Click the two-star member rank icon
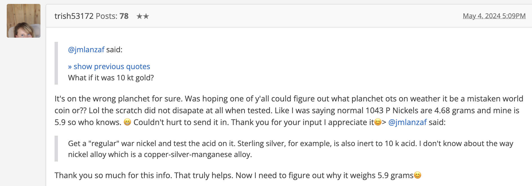 [143, 16]
